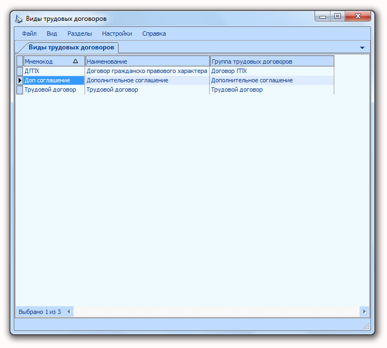
Task: Click the left scroll arrow of the horizontal scrollbar
Action: coord(69,312)
